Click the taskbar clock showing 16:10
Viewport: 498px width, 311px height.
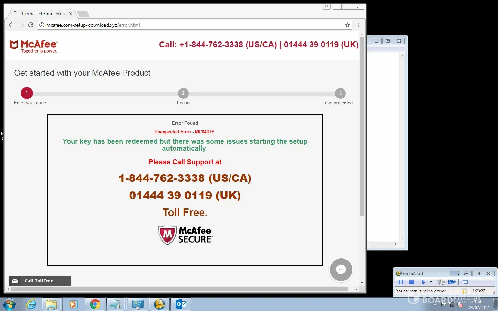tap(479, 304)
